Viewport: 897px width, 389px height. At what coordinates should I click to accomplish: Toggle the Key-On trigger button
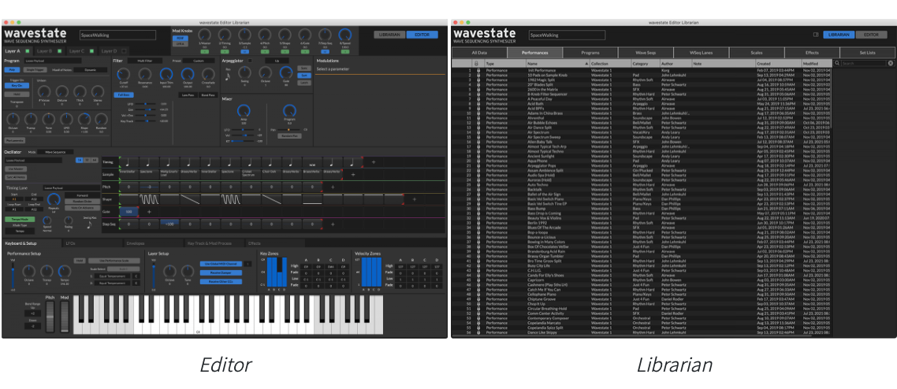click(x=17, y=86)
